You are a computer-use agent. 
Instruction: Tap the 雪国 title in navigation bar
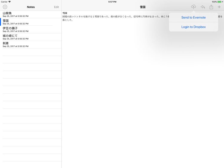pyautogui.click(x=143, y=7)
